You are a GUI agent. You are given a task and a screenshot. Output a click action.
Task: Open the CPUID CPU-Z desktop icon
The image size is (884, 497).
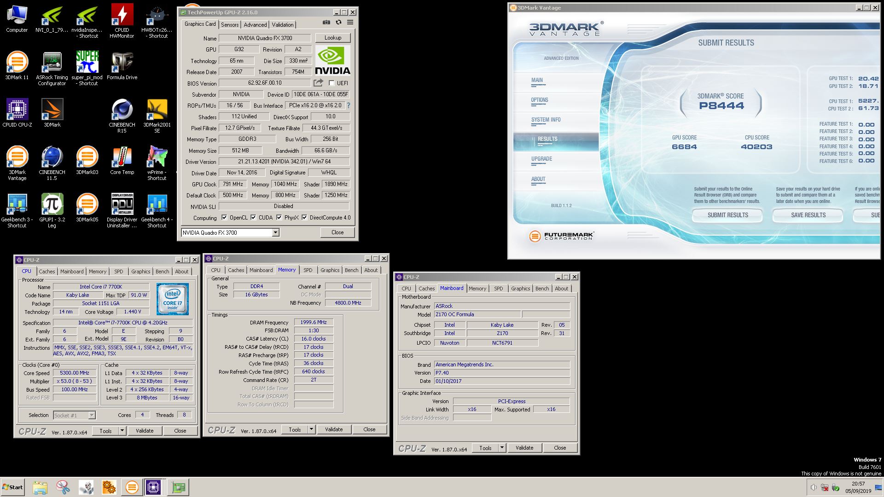click(17, 113)
